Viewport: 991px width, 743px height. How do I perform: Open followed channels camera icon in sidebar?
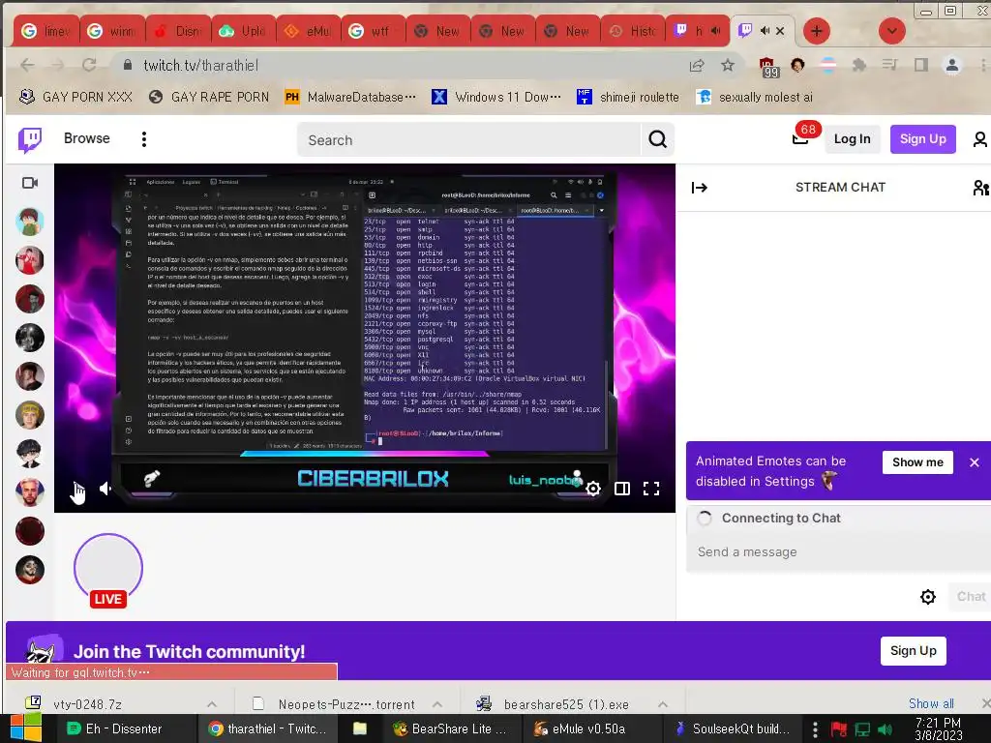click(x=30, y=183)
